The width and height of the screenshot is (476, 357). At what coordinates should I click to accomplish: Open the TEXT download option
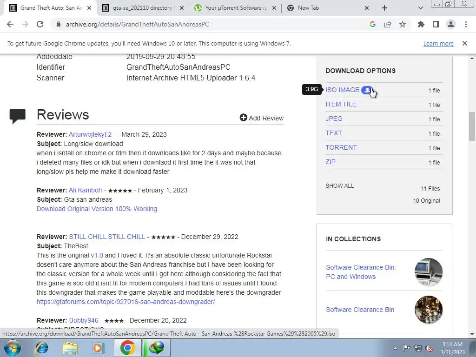(334, 133)
